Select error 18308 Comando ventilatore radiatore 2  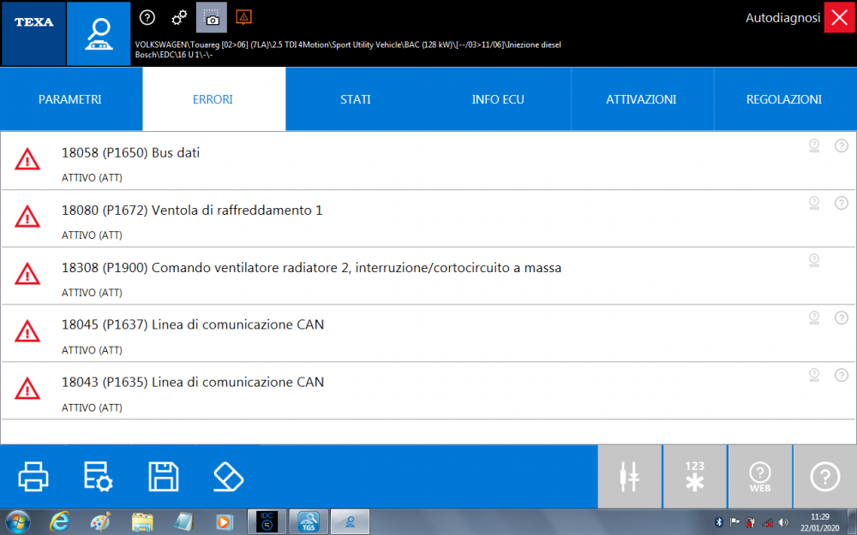[311, 267]
